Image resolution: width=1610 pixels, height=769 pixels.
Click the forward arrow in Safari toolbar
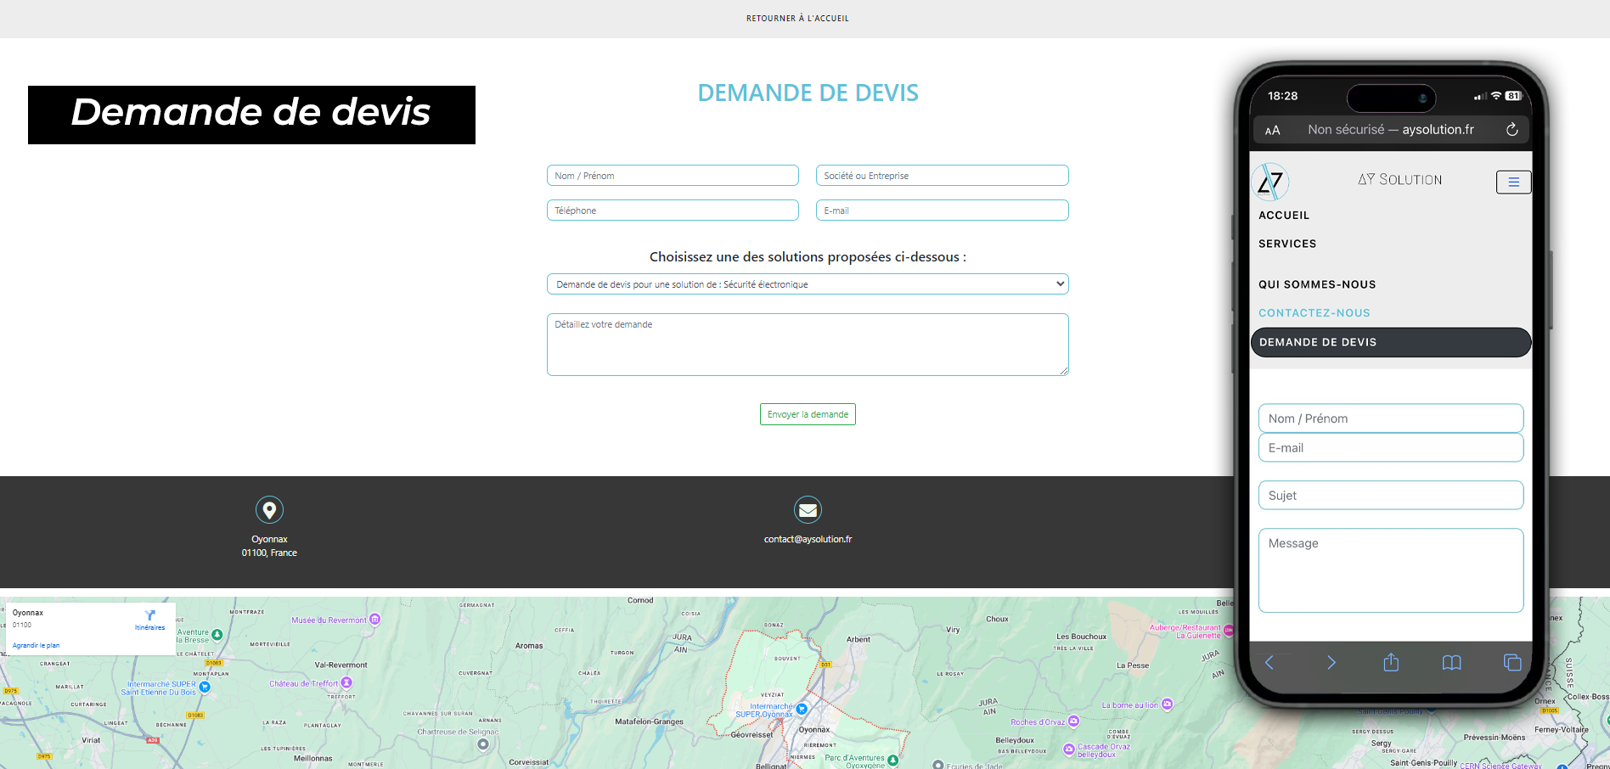click(x=1331, y=663)
